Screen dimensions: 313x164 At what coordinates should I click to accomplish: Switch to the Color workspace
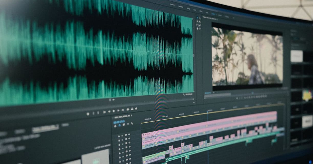pos(195,10)
